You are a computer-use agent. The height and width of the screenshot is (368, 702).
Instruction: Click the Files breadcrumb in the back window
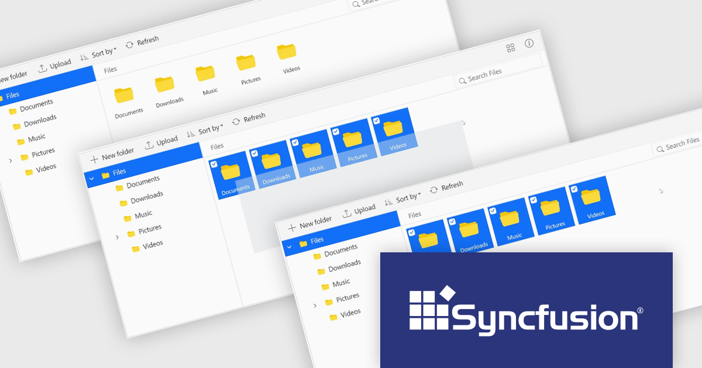(x=110, y=70)
